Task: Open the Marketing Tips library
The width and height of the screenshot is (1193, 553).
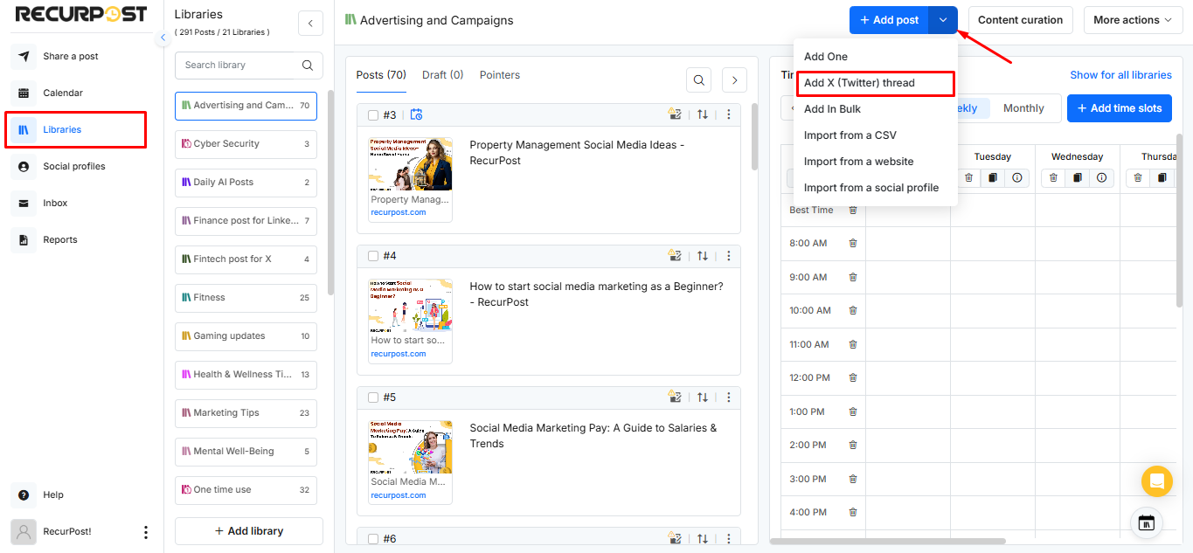Action: point(246,413)
